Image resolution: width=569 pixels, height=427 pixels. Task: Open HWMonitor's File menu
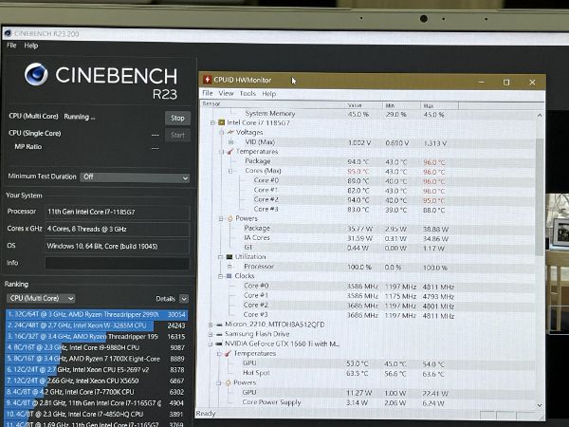[x=208, y=93]
